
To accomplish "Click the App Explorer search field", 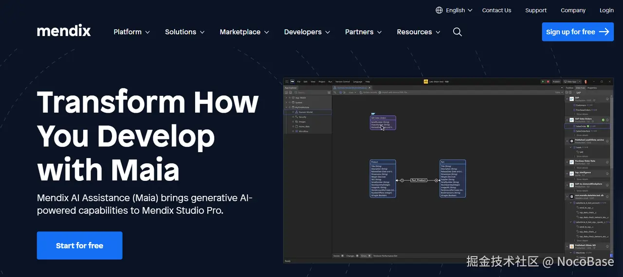I will [x=311, y=92].
